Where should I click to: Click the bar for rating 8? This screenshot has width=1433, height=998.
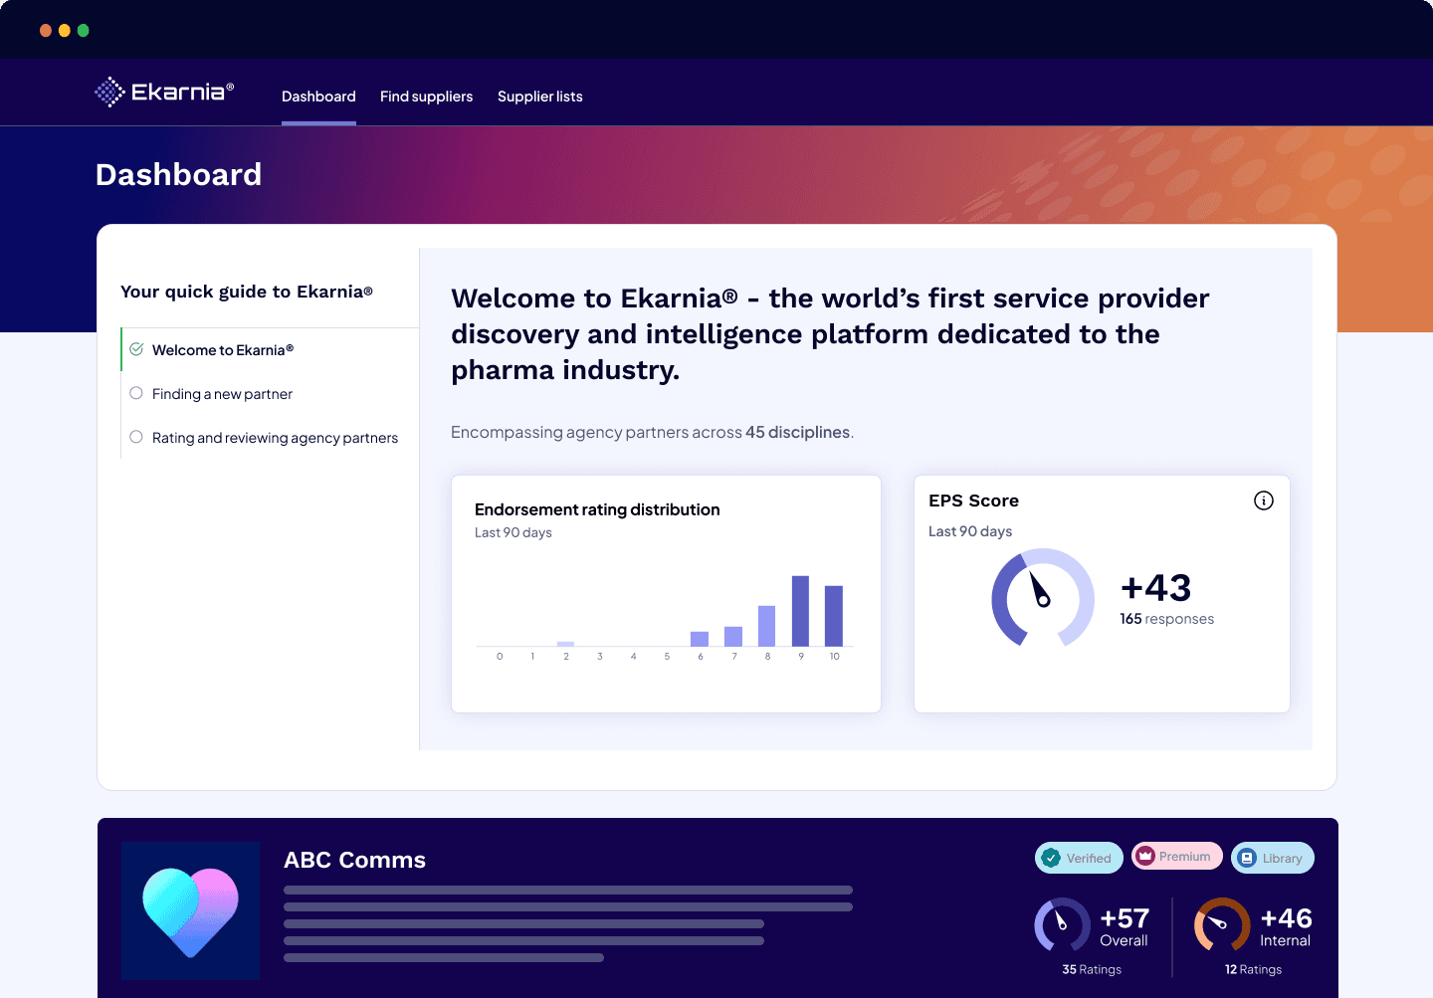pos(766,626)
